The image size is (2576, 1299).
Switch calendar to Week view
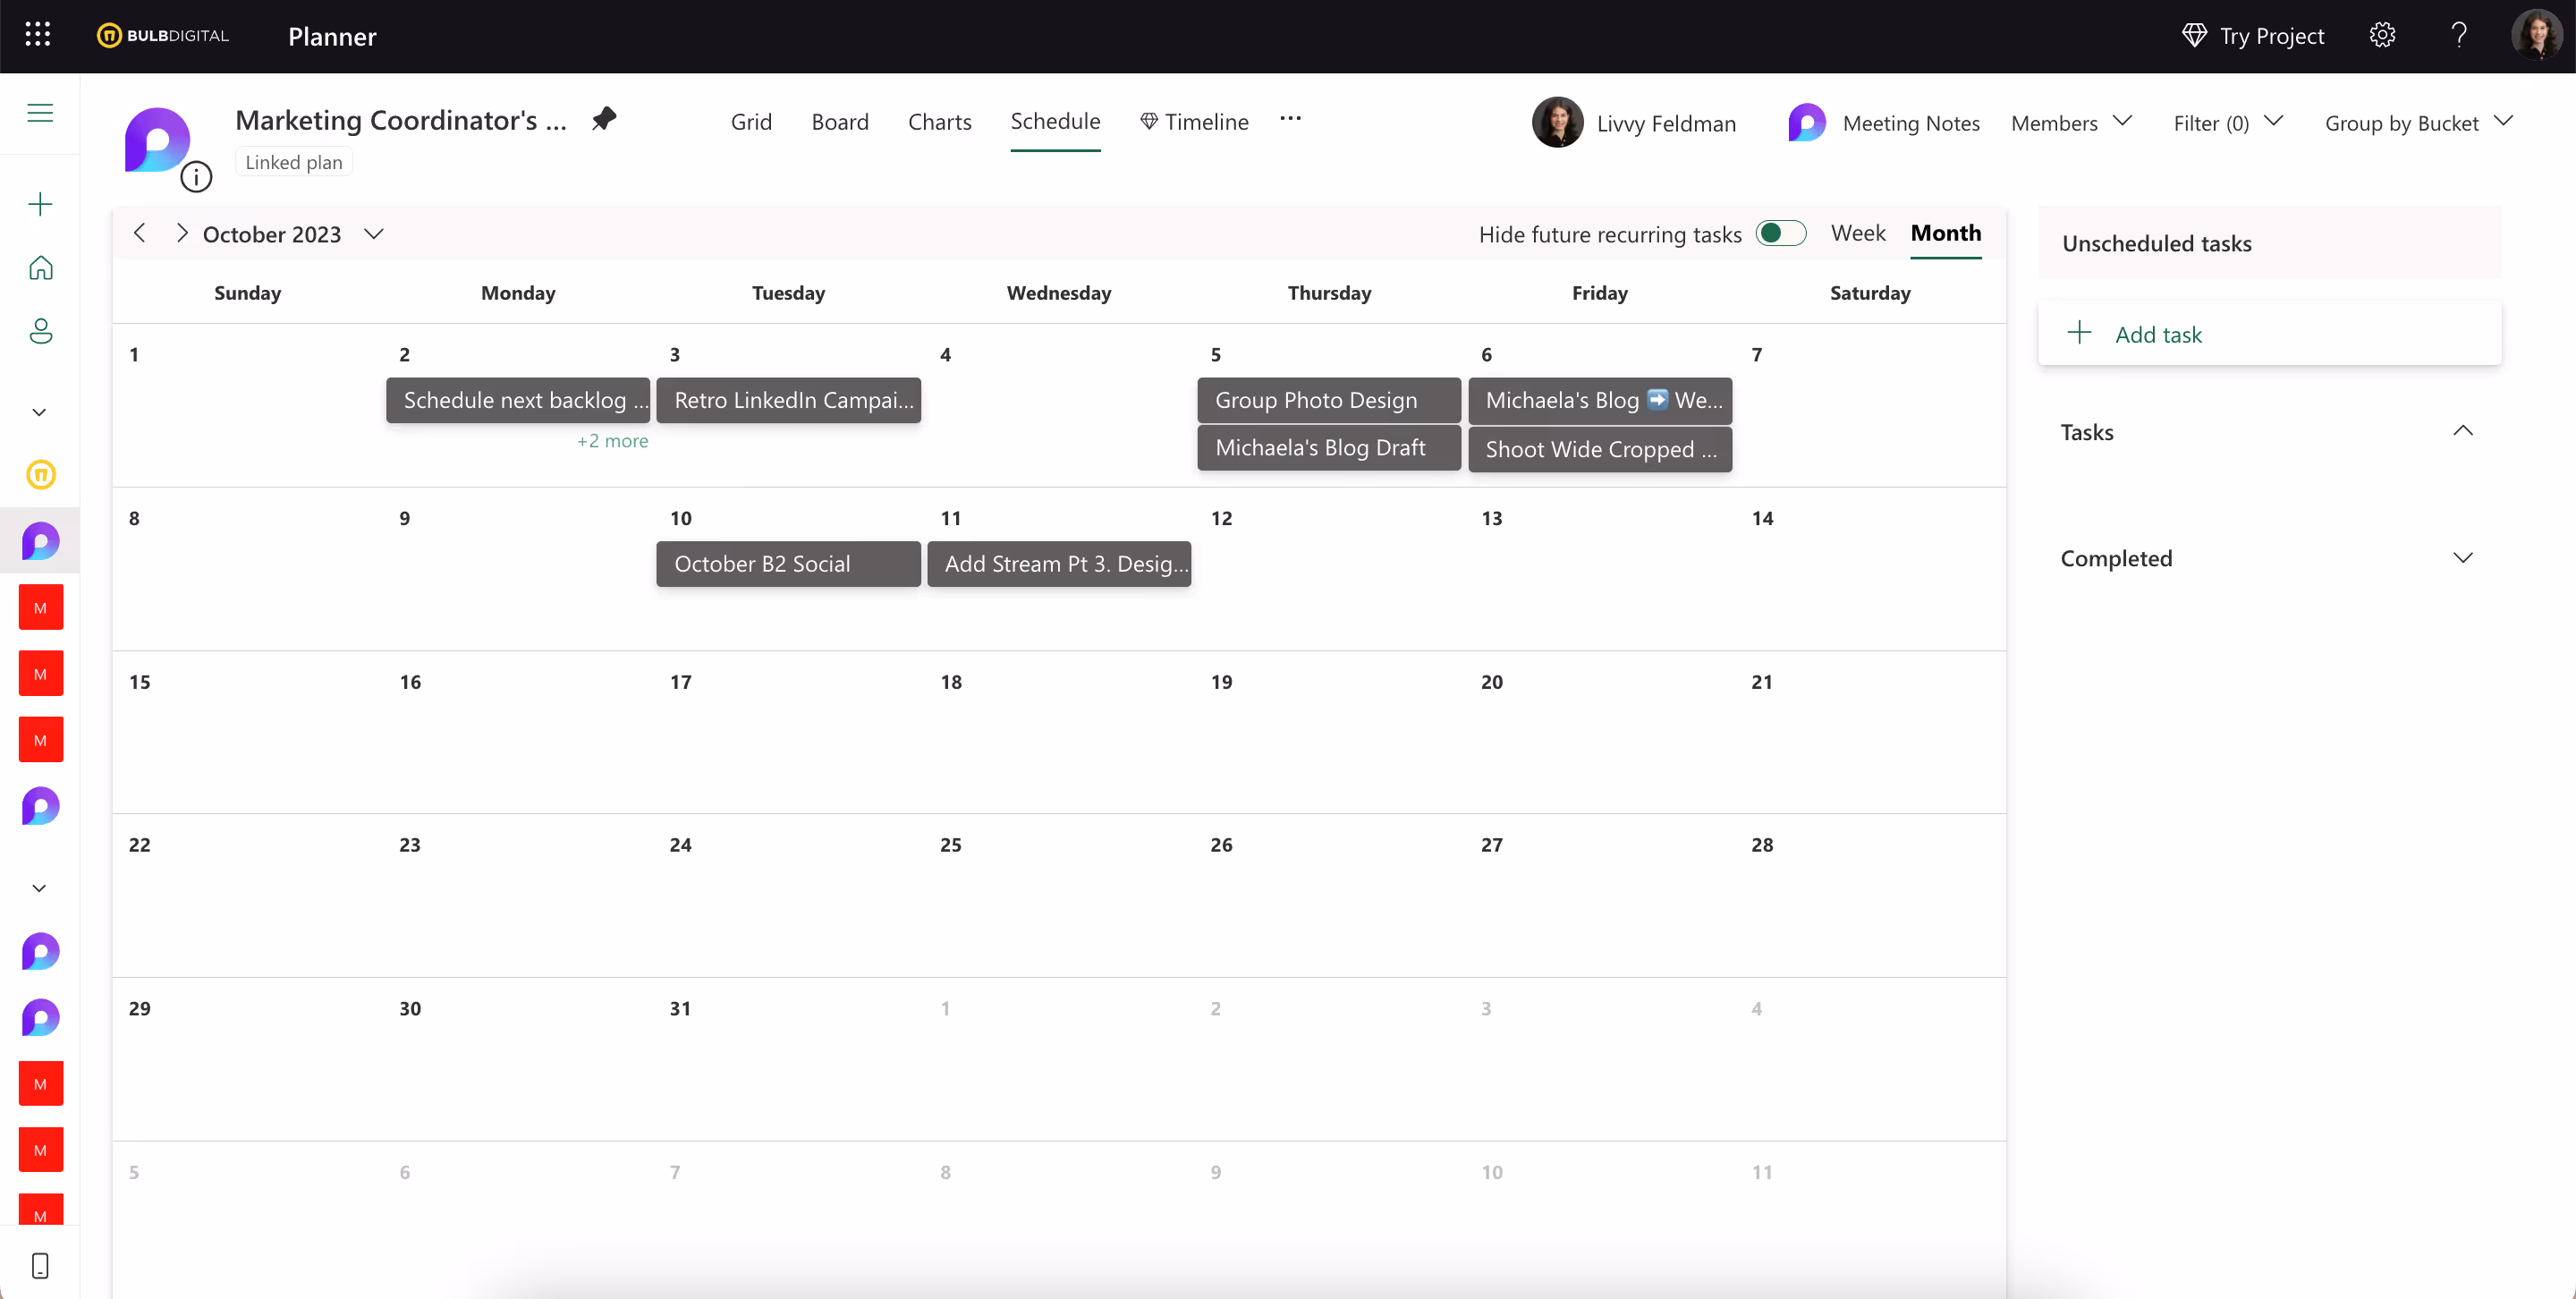pyautogui.click(x=1857, y=233)
